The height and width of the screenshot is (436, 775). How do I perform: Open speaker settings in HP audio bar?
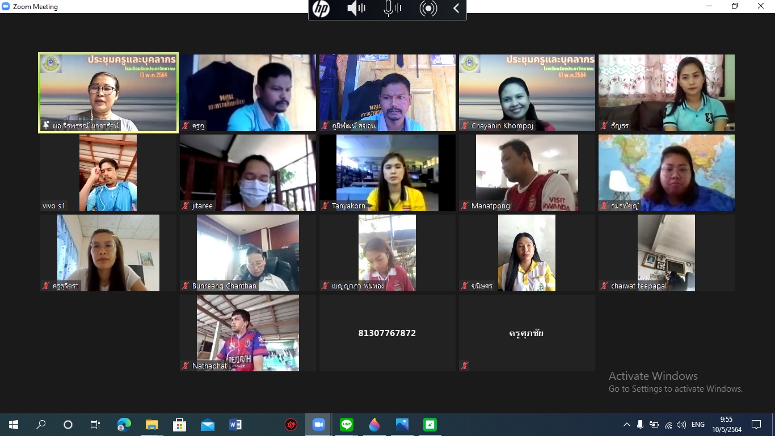click(x=356, y=9)
